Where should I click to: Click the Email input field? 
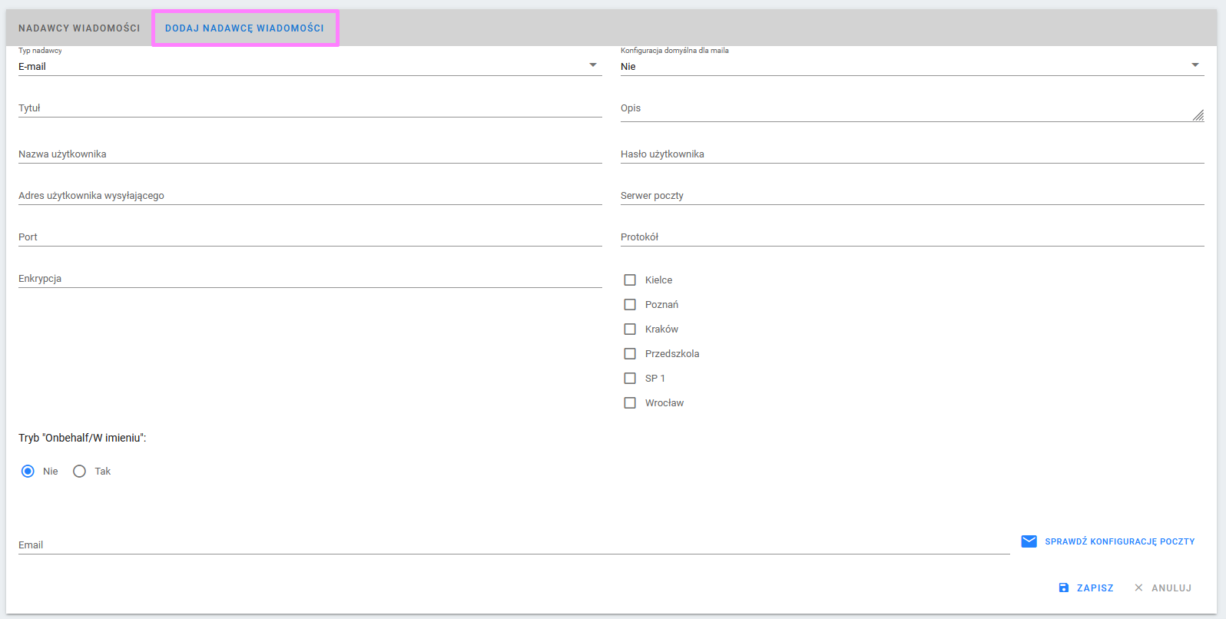tap(513, 545)
